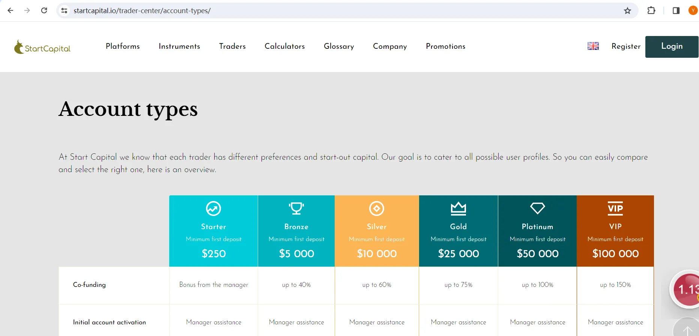Bookmark this page with the star icon
Viewport: 699px width, 336px height.
pos(627,10)
